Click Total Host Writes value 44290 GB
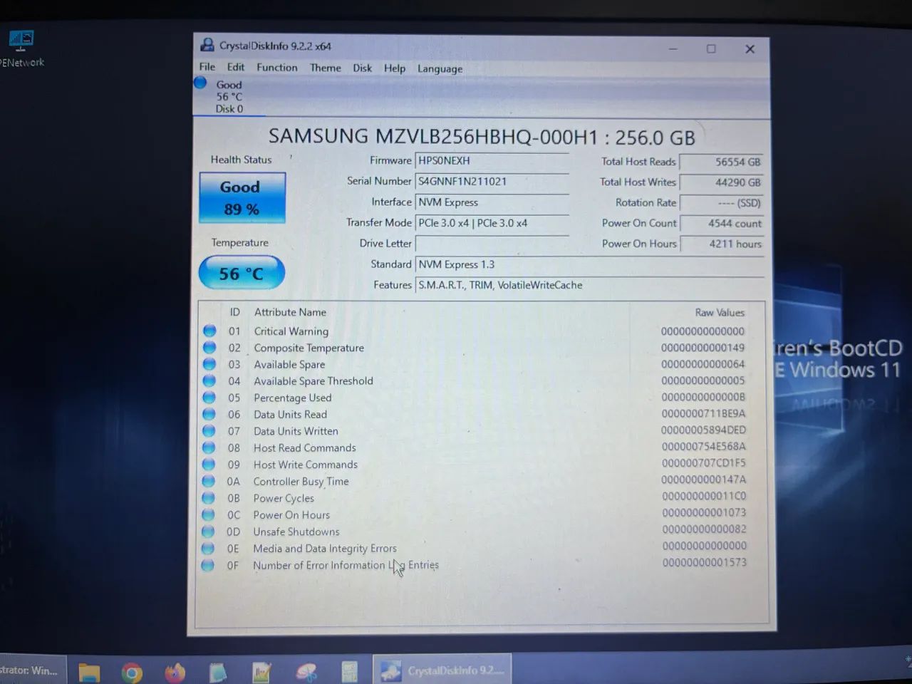 (721, 182)
